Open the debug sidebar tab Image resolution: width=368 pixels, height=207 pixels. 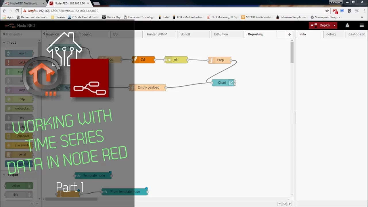(x=333, y=34)
